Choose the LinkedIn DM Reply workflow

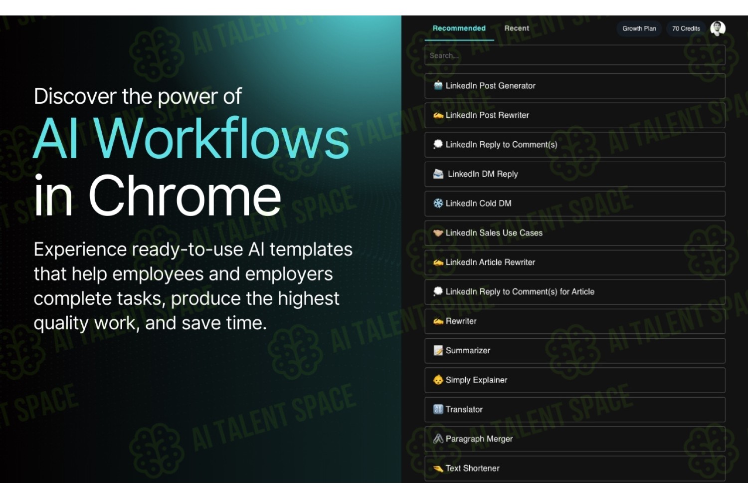[575, 174]
